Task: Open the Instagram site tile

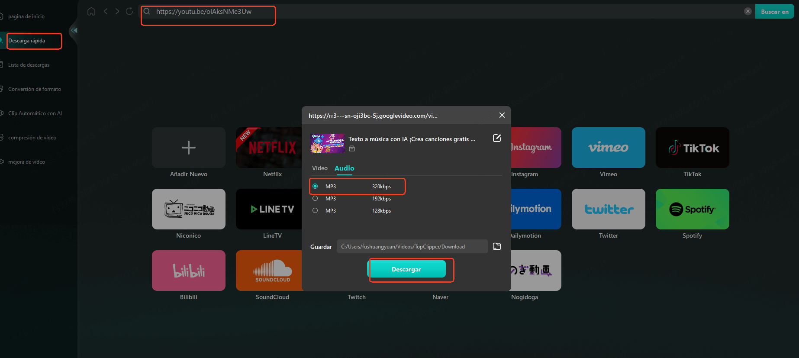Action: click(536, 148)
